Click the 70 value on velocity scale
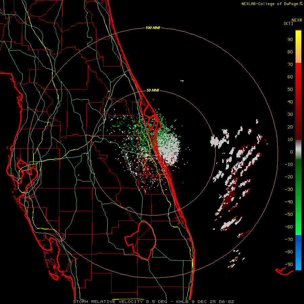The height and width of the screenshot is (304, 304). pyautogui.click(x=290, y=65)
